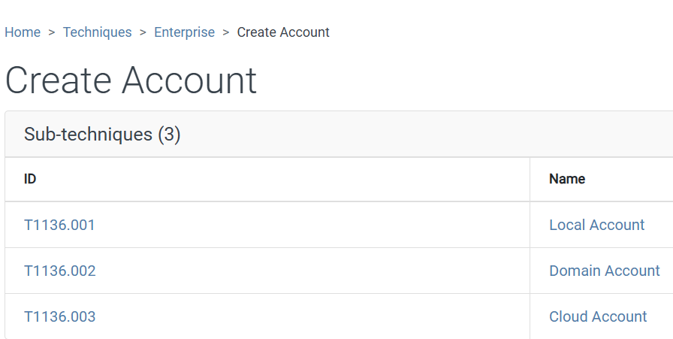Click the separator arrow after Techniques
This screenshot has width=673, height=339.
[143, 32]
